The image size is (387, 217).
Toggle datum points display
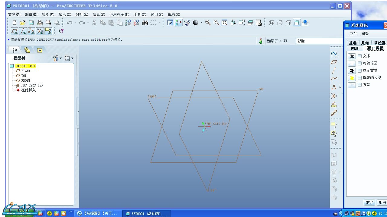(x=31, y=31)
